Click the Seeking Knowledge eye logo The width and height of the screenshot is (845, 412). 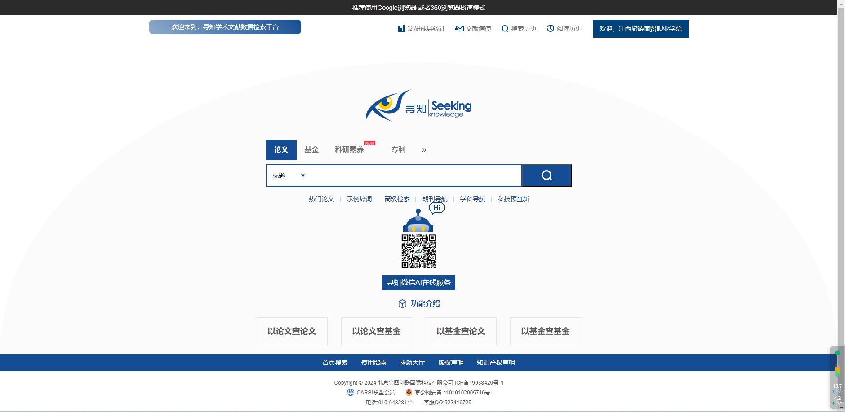point(418,106)
